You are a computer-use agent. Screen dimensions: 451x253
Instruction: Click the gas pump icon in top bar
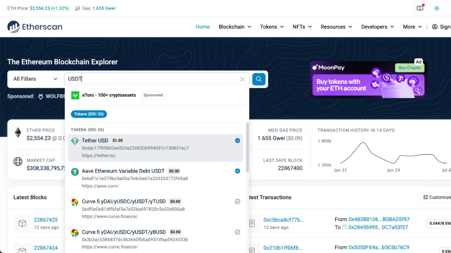click(x=78, y=8)
